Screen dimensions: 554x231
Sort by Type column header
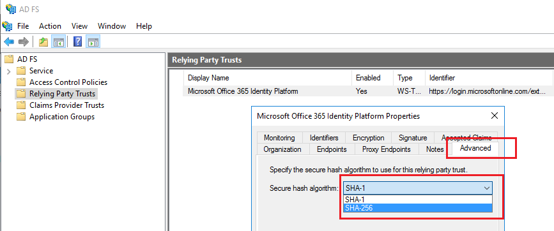tap(409, 78)
